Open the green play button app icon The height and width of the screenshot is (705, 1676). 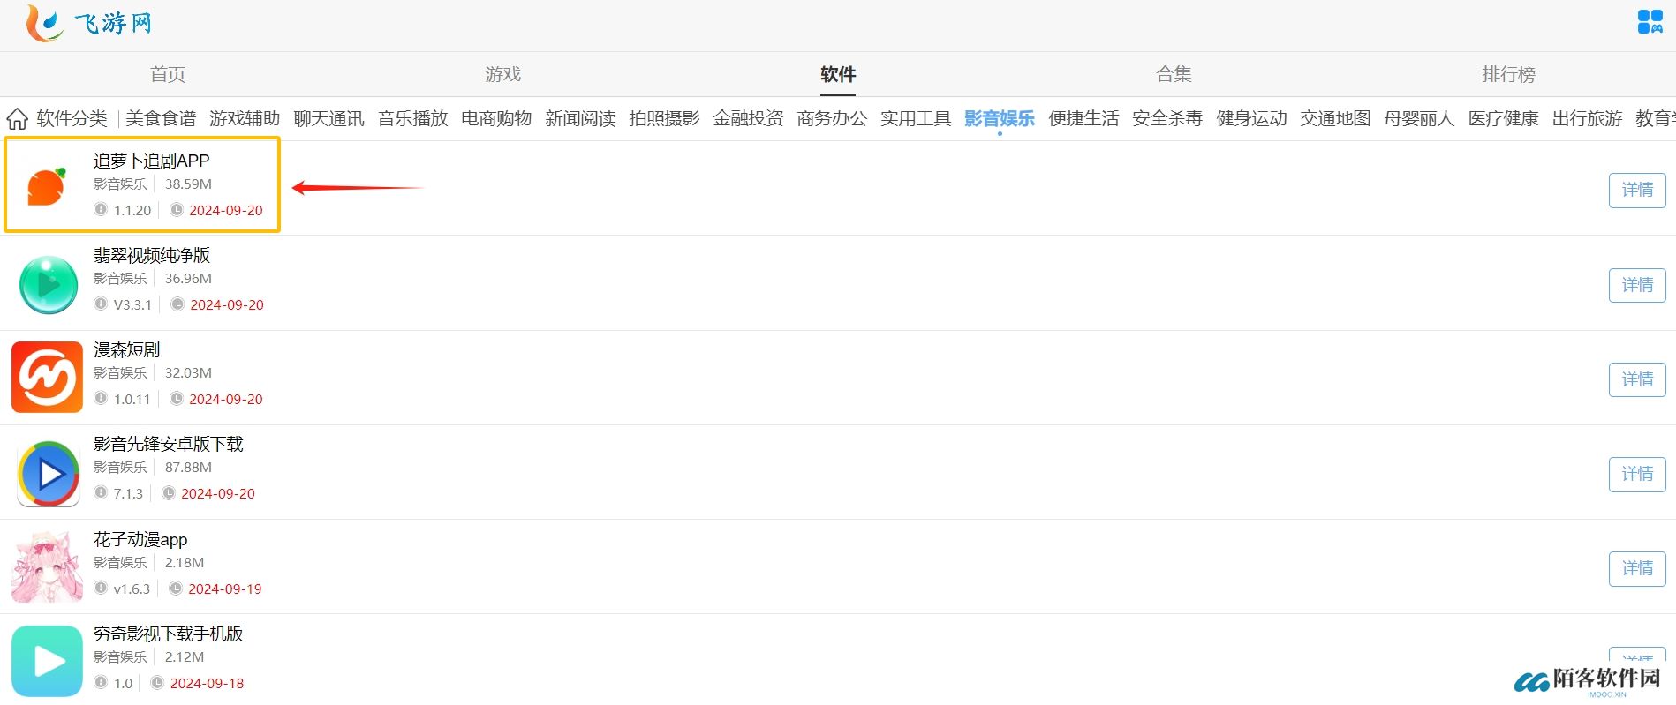coord(49,284)
